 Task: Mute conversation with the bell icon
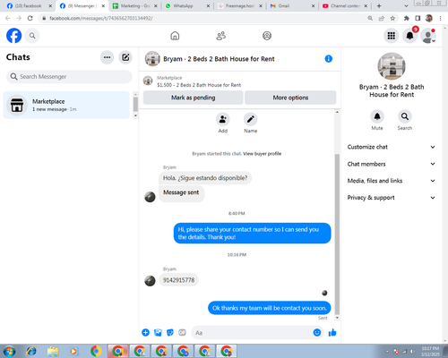click(377, 116)
